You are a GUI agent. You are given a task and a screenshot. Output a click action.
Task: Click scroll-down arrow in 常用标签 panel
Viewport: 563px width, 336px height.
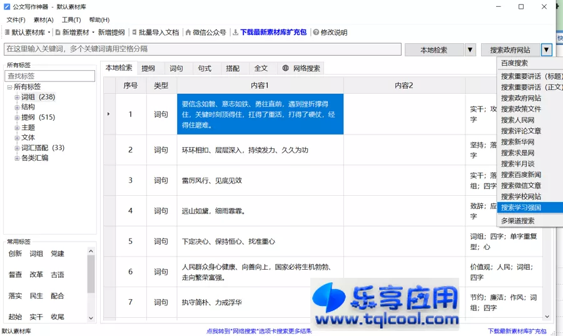click(x=91, y=318)
